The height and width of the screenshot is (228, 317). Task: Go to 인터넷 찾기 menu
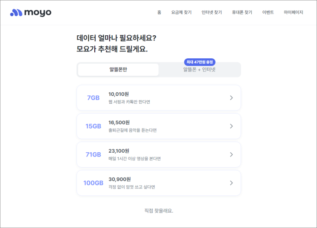(x=212, y=12)
